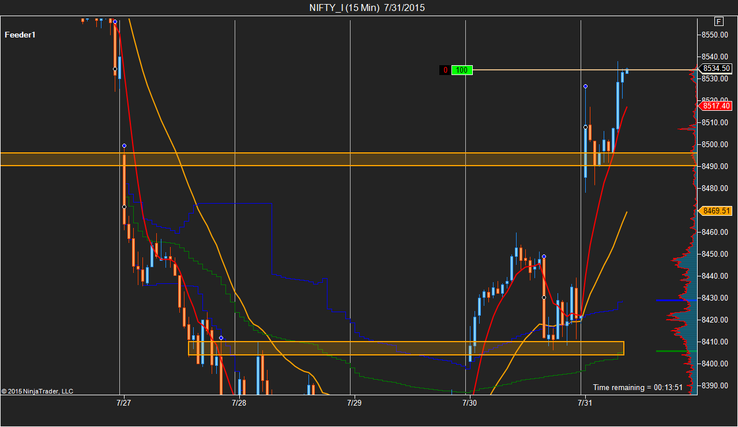Click the 7/27 date label

click(123, 402)
